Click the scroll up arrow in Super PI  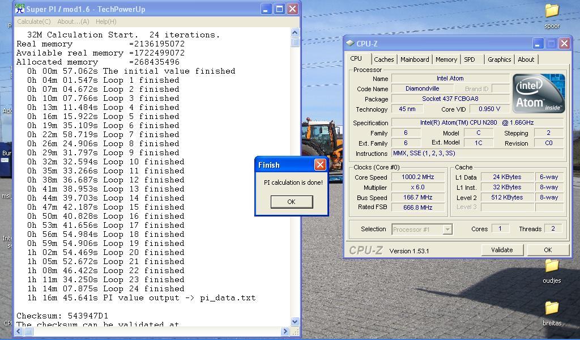click(295, 32)
